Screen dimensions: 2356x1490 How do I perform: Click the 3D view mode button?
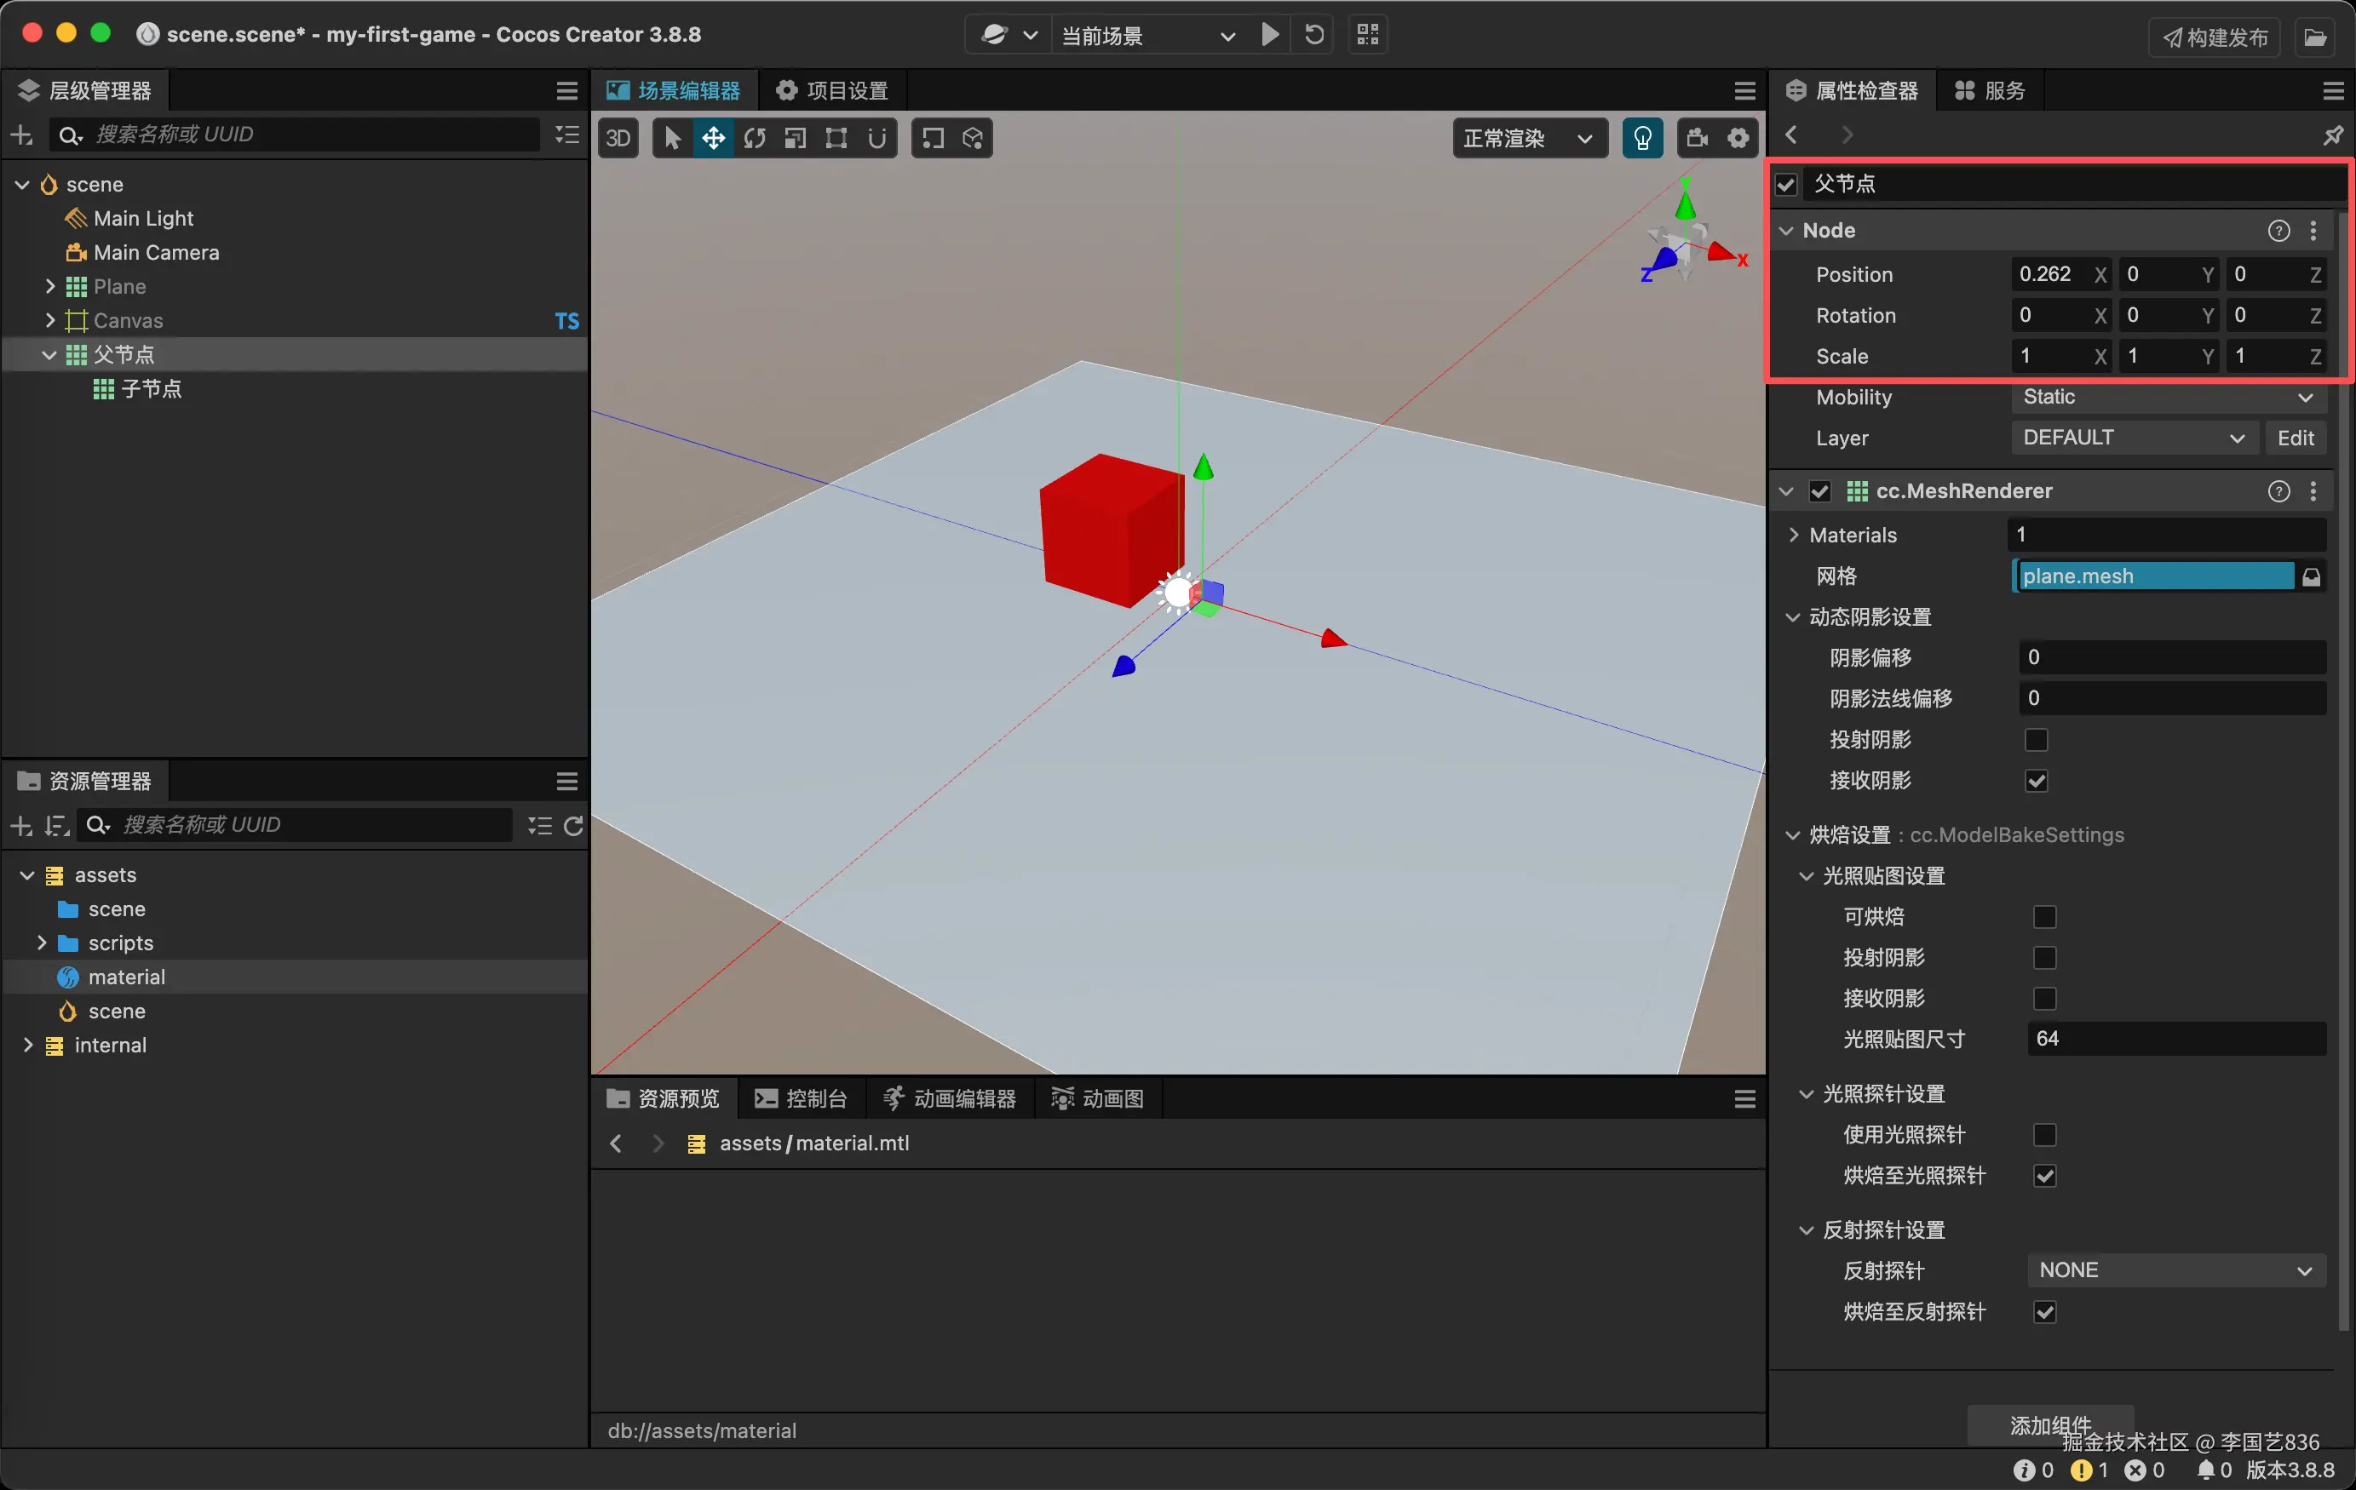[x=618, y=138]
